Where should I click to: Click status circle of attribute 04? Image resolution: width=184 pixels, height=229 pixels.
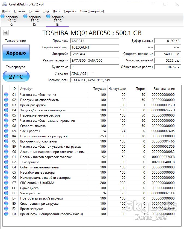click(x=6, y=110)
